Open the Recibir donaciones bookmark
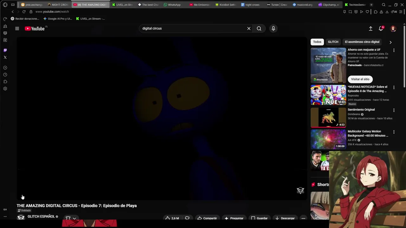This screenshot has width=406, height=228. (25, 19)
